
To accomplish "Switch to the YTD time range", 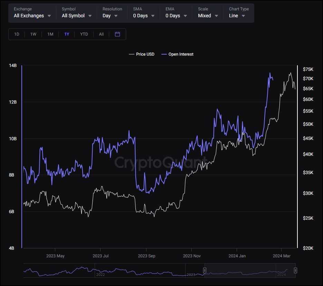I will coord(84,34).
